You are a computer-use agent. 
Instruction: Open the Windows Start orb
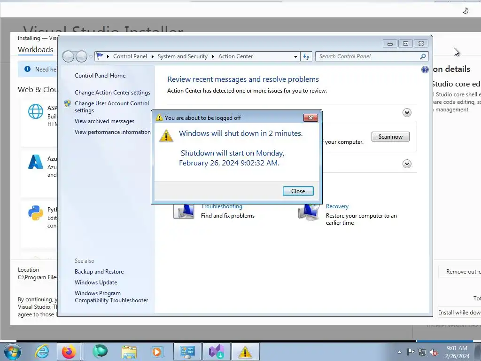[13, 352]
